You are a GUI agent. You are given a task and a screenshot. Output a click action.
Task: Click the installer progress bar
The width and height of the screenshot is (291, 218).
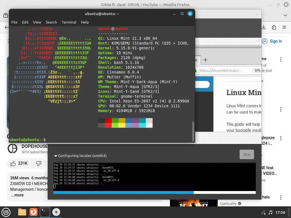tap(154, 192)
